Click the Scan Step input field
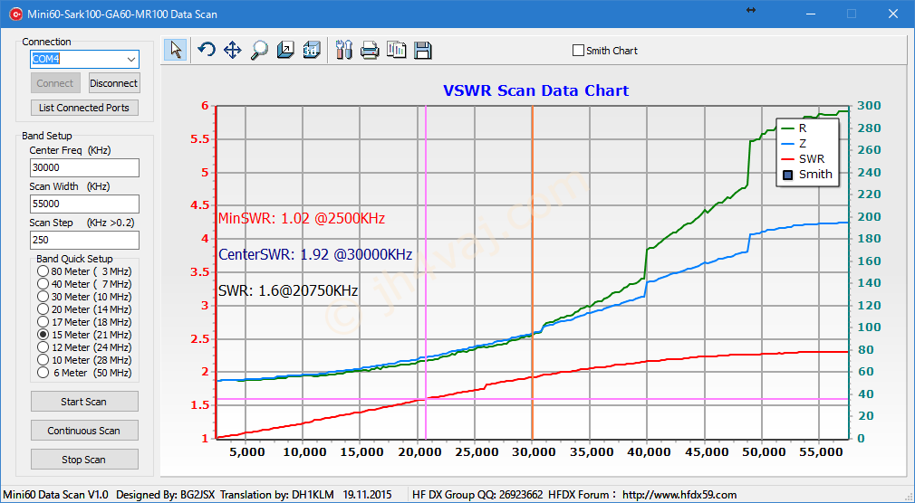Viewport: 915px width, 503px height. (x=84, y=240)
